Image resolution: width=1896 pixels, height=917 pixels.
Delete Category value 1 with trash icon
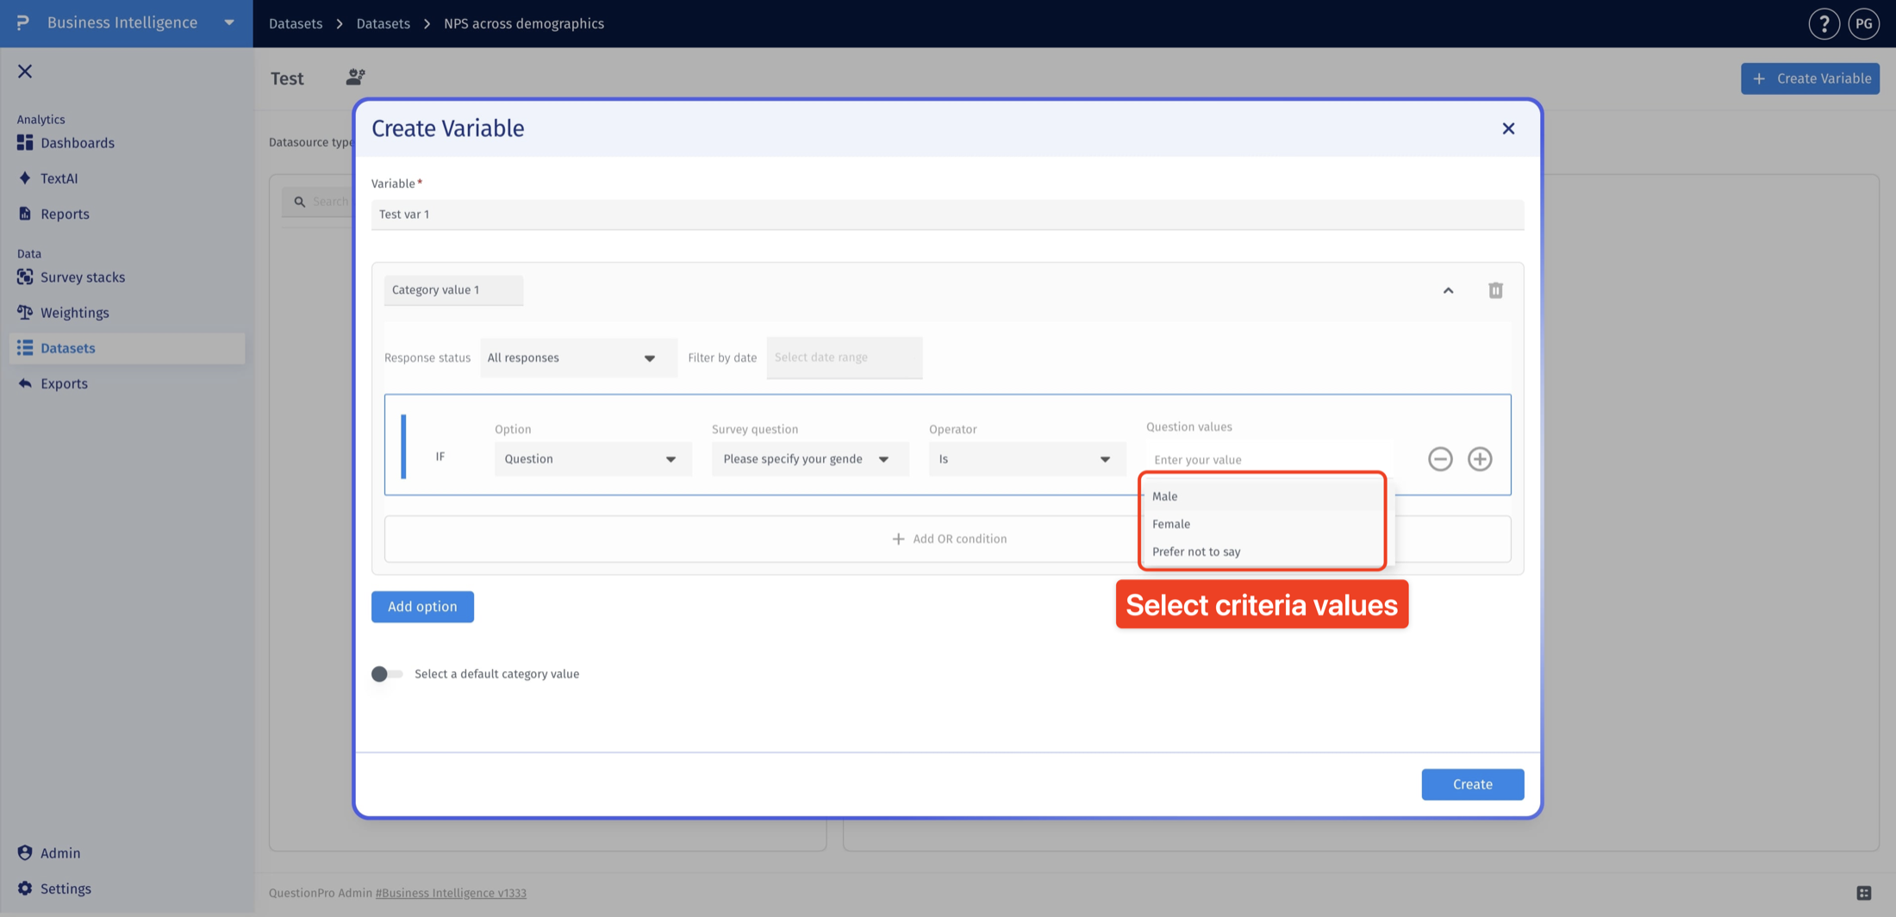click(1495, 290)
